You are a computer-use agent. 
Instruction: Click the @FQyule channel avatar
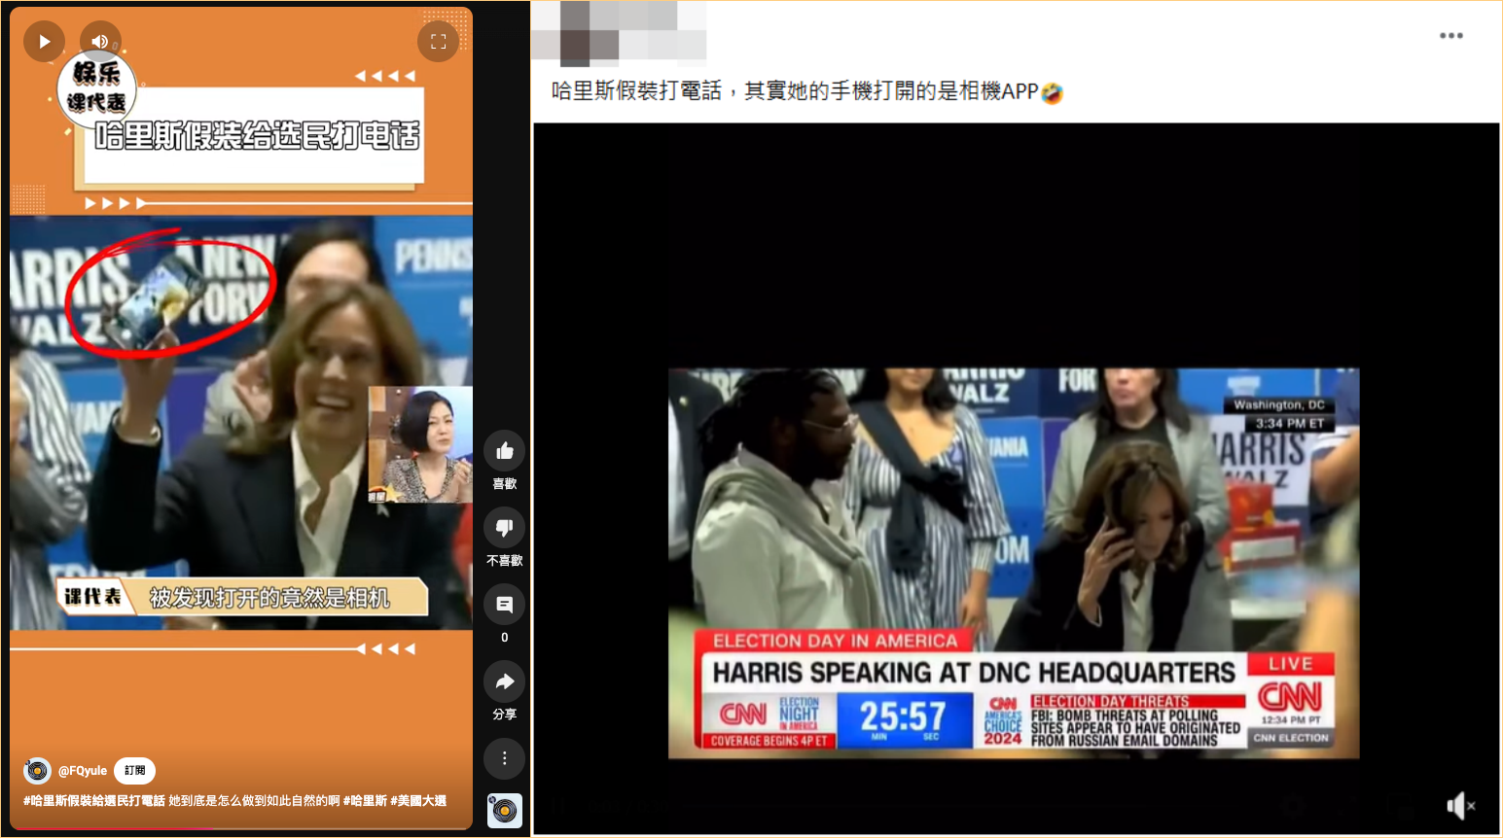37,771
